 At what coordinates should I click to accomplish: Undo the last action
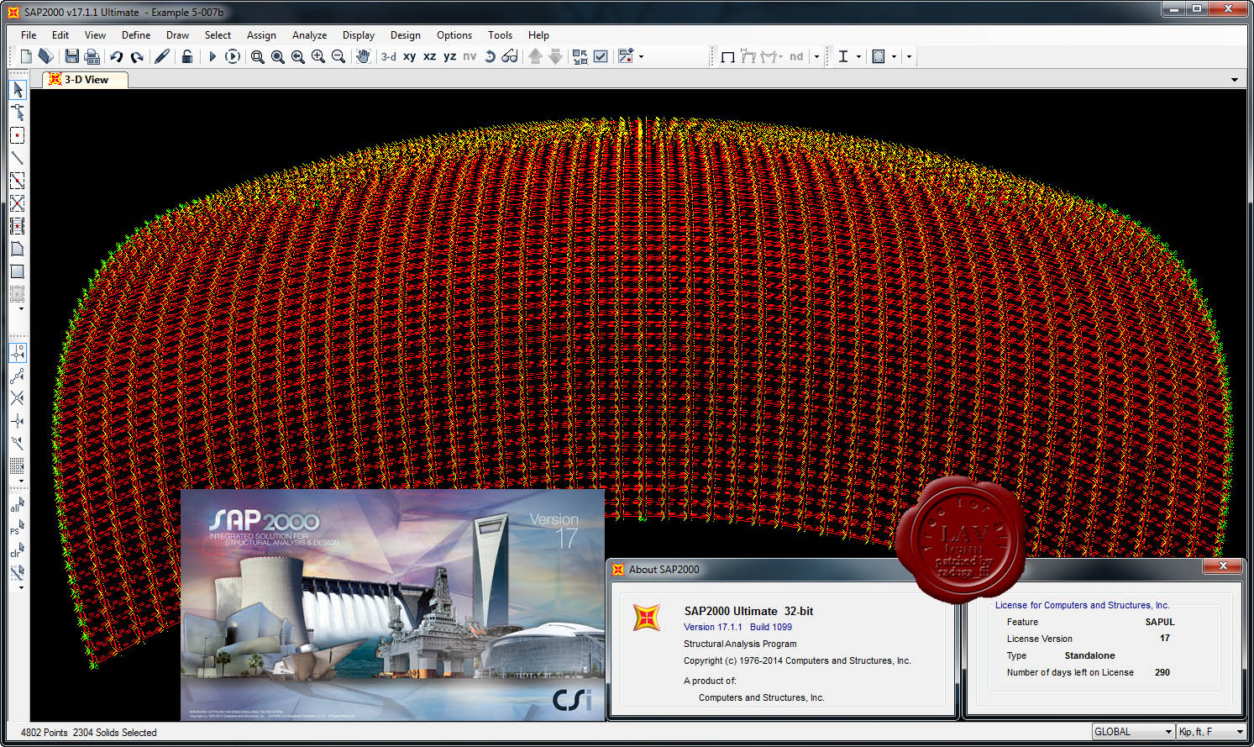point(117,56)
